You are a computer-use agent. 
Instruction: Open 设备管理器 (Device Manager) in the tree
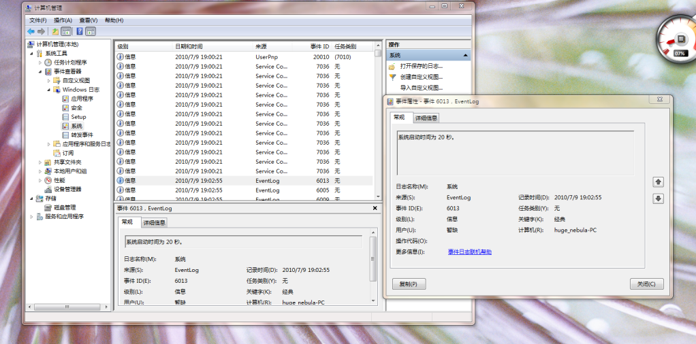pos(67,189)
